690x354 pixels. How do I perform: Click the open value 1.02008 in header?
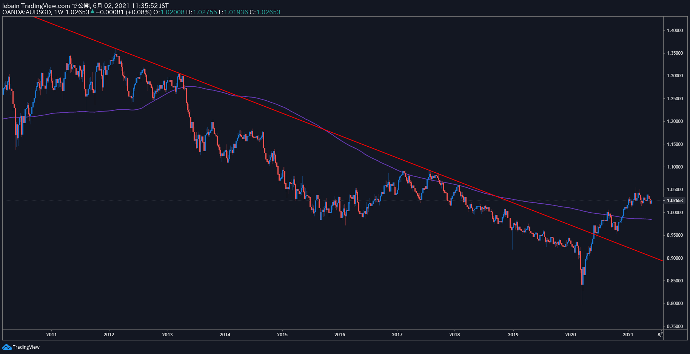pyautogui.click(x=172, y=12)
